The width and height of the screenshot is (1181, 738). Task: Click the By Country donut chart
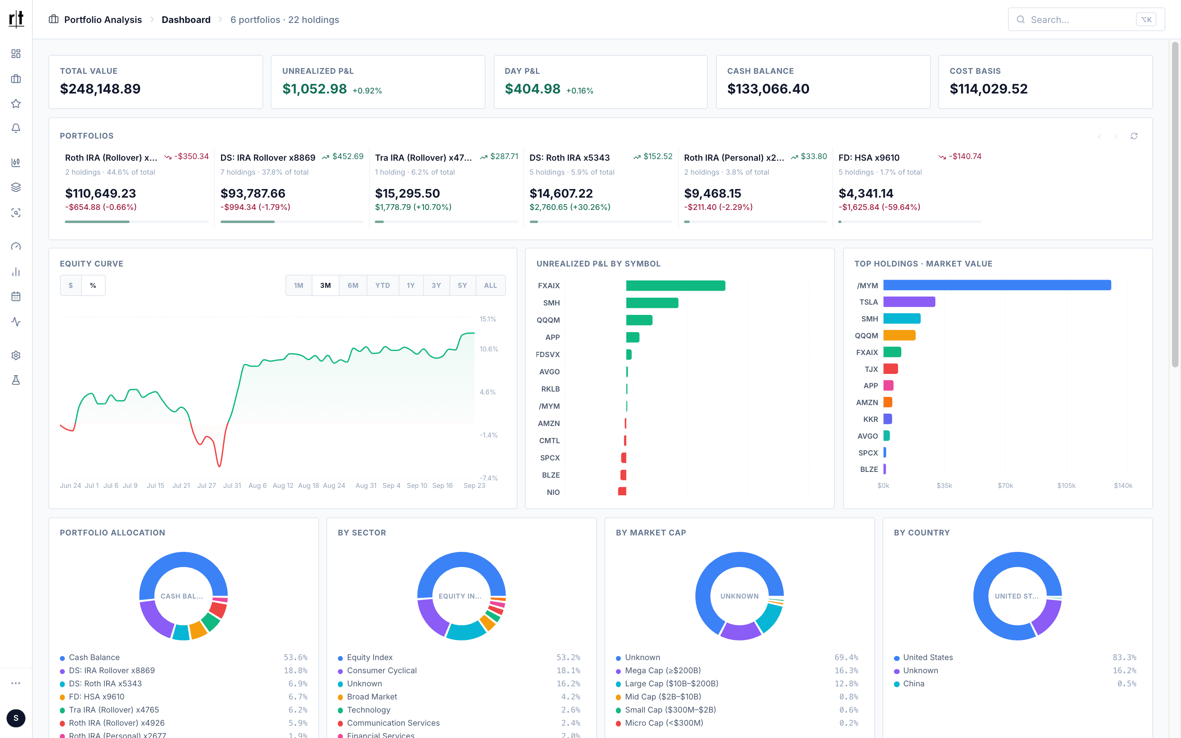pos(1017,596)
